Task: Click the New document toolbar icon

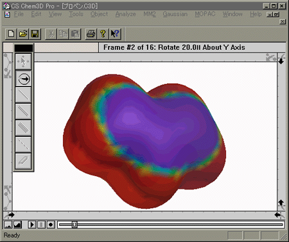Action: click(11, 34)
